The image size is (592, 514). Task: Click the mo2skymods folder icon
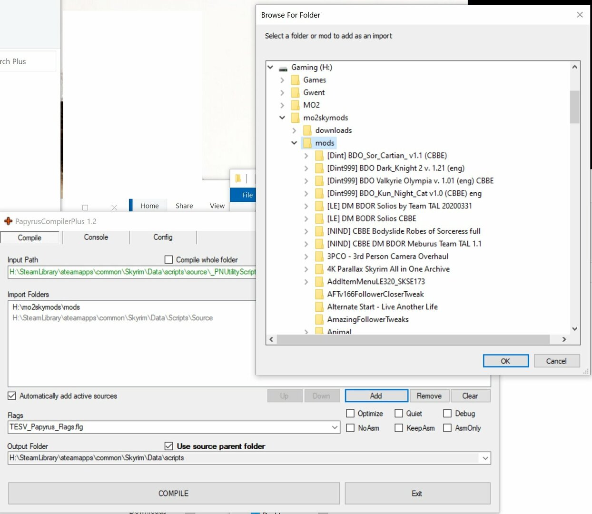[x=295, y=118]
